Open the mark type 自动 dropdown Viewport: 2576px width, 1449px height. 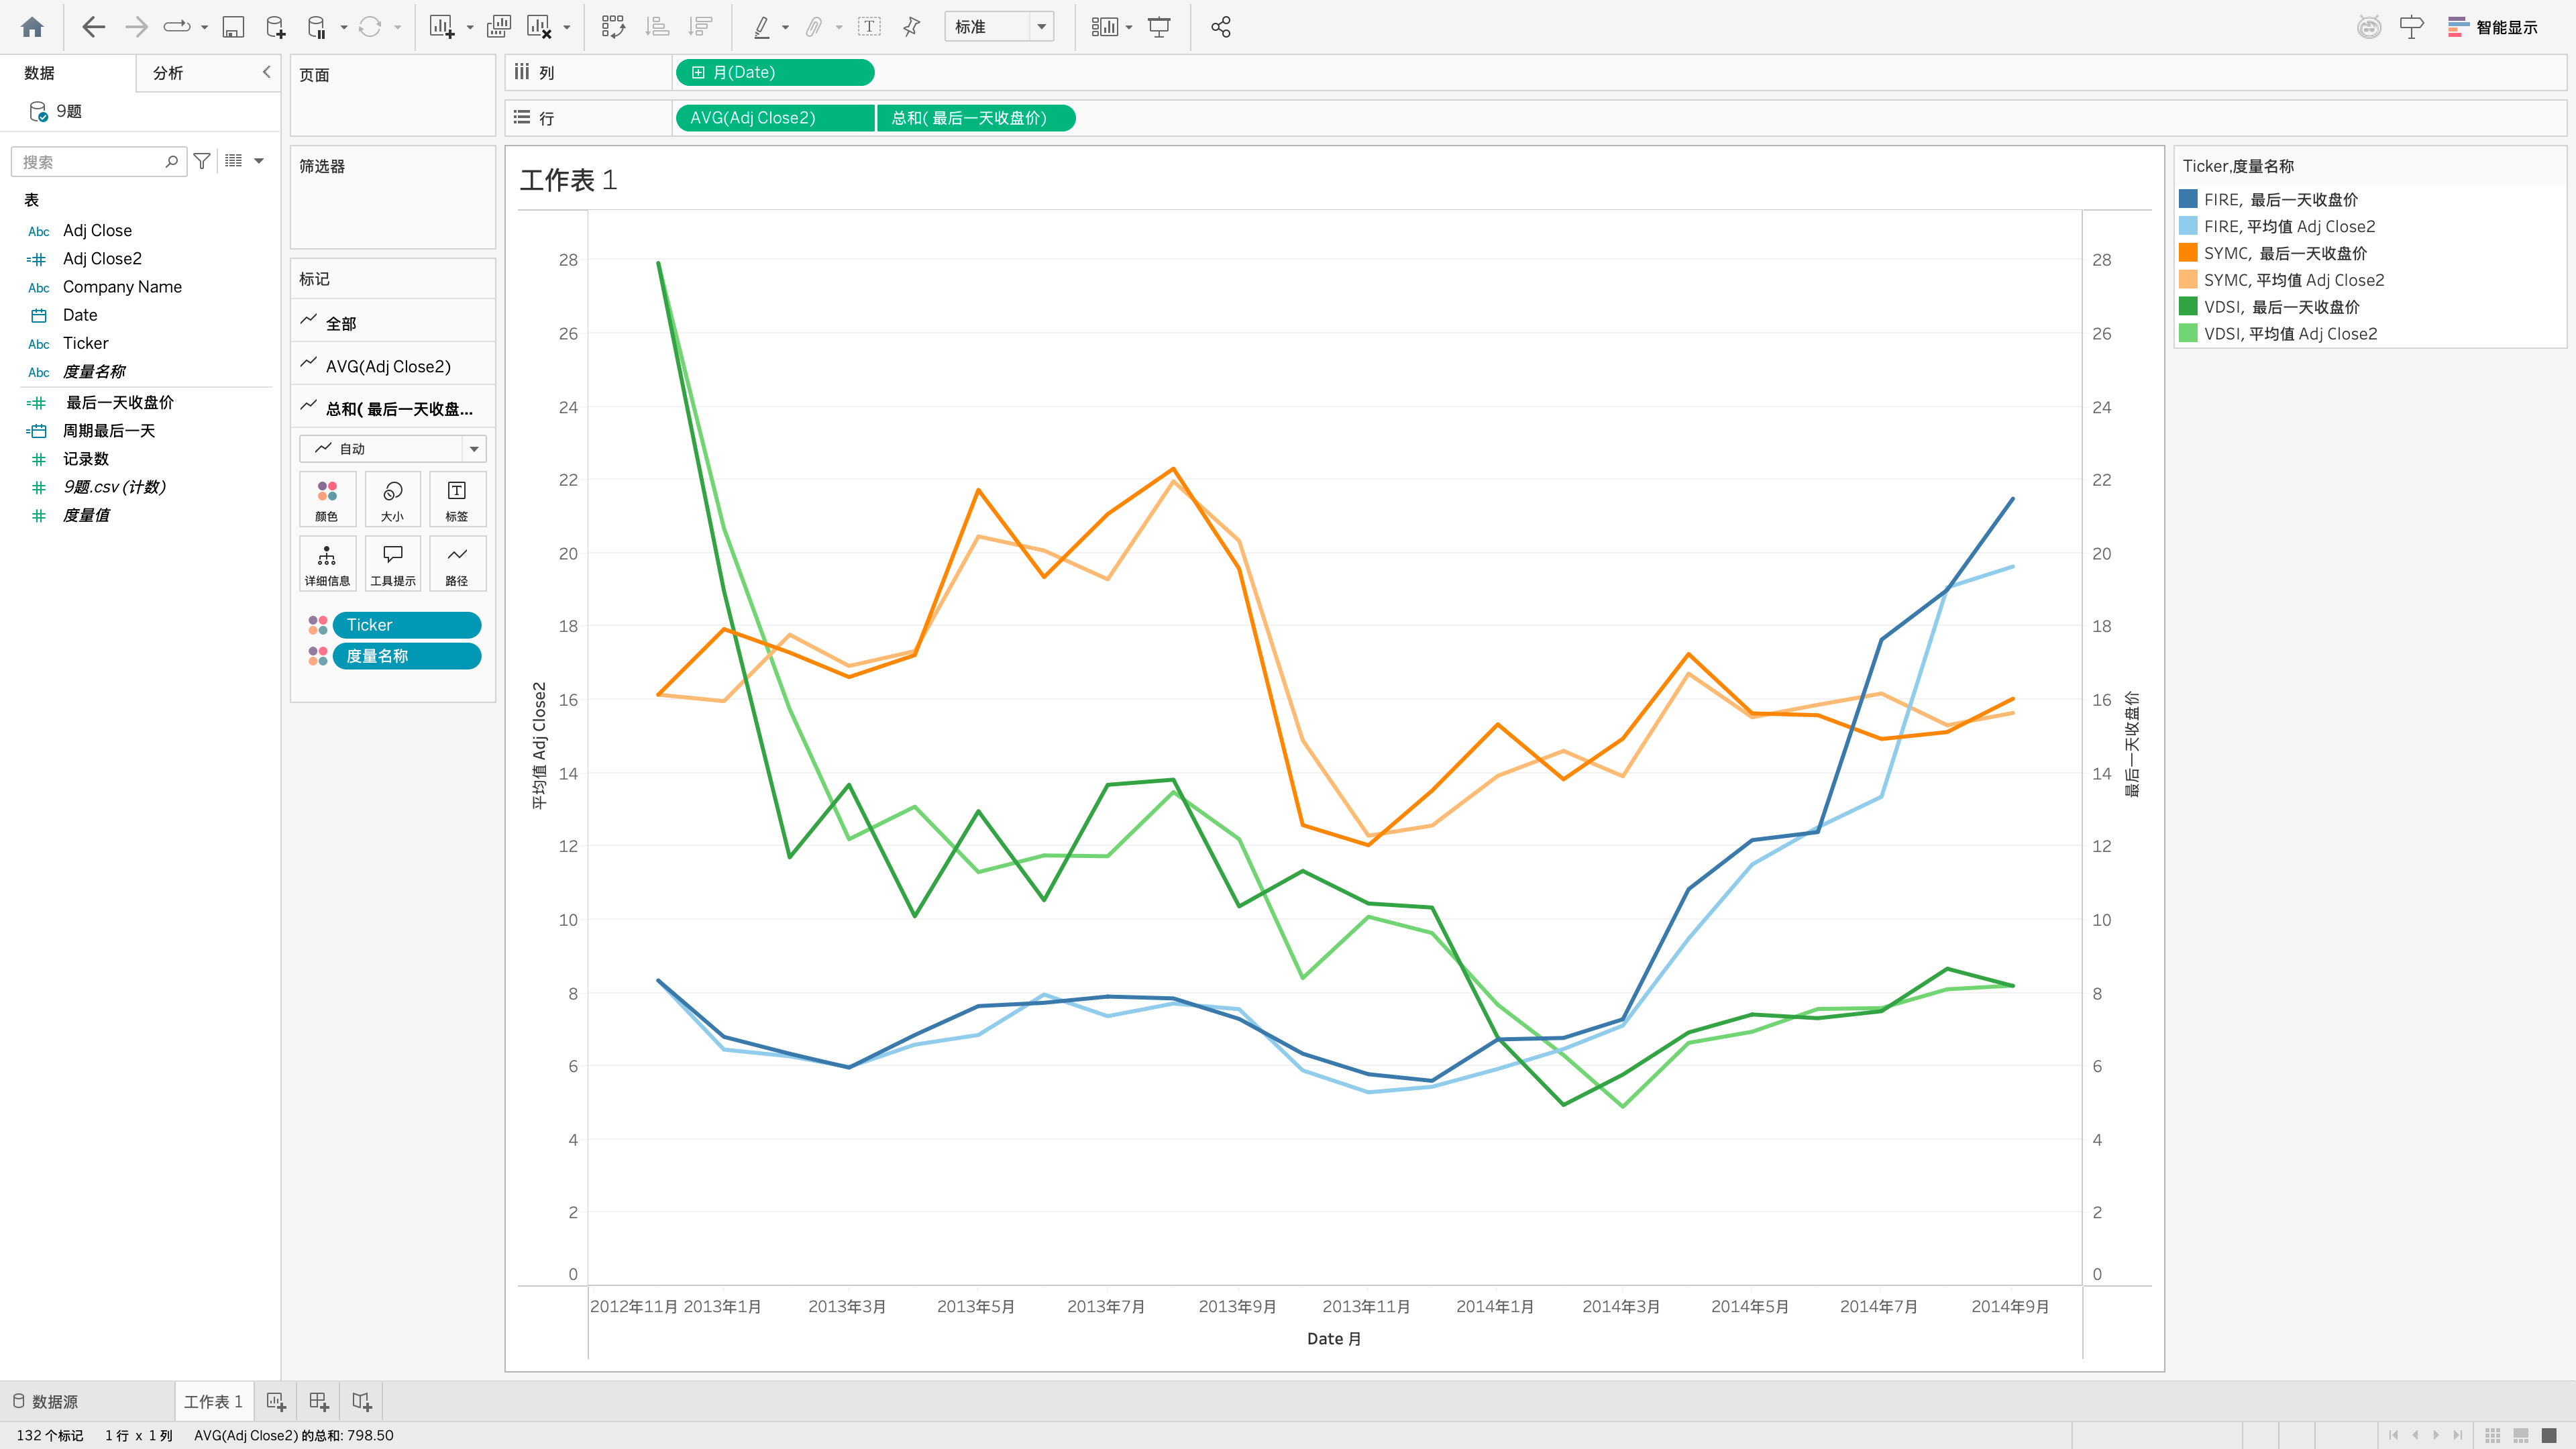392,449
